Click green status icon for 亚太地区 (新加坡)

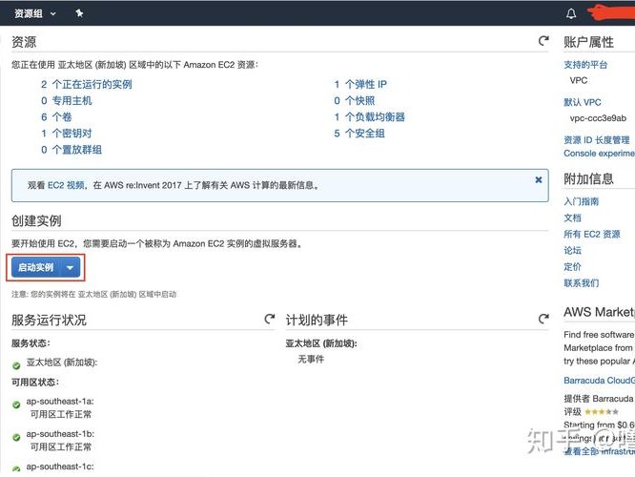(16, 366)
